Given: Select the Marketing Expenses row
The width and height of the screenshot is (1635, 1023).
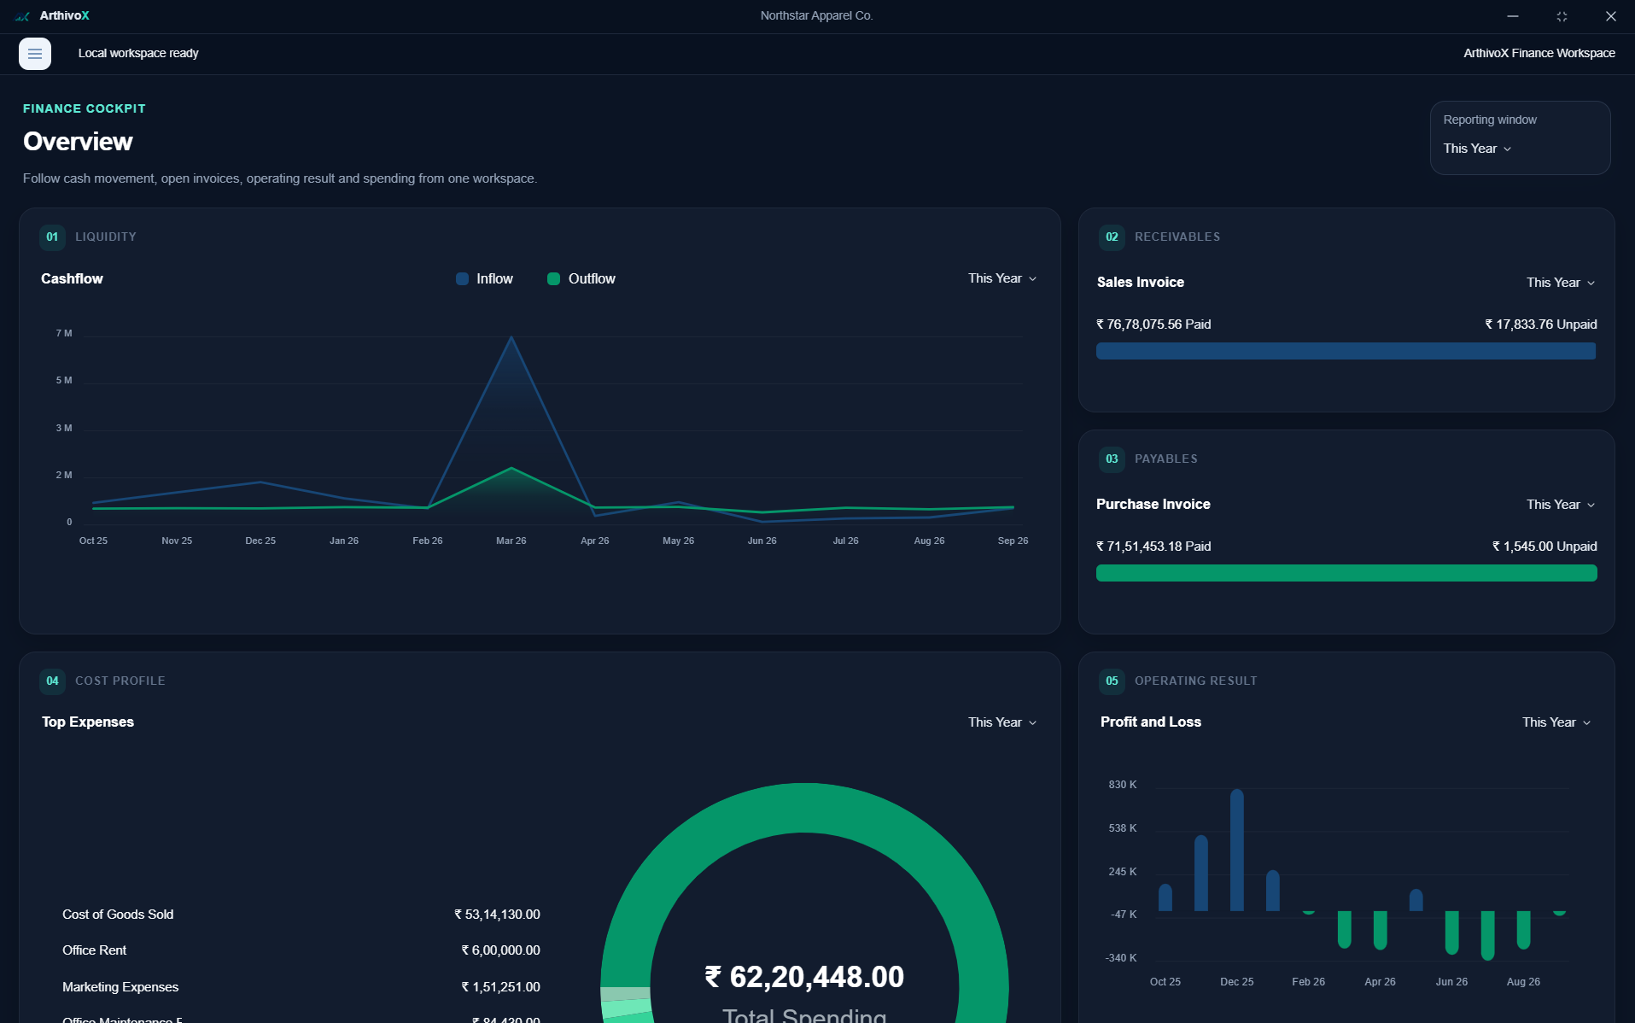Looking at the screenshot, I should [x=301, y=987].
